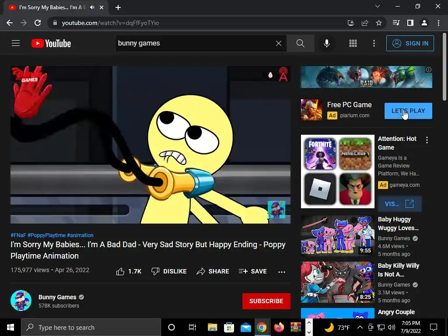Click the page vertical scrollbar
The image size is (448, 336).
(x=444, y=67)
